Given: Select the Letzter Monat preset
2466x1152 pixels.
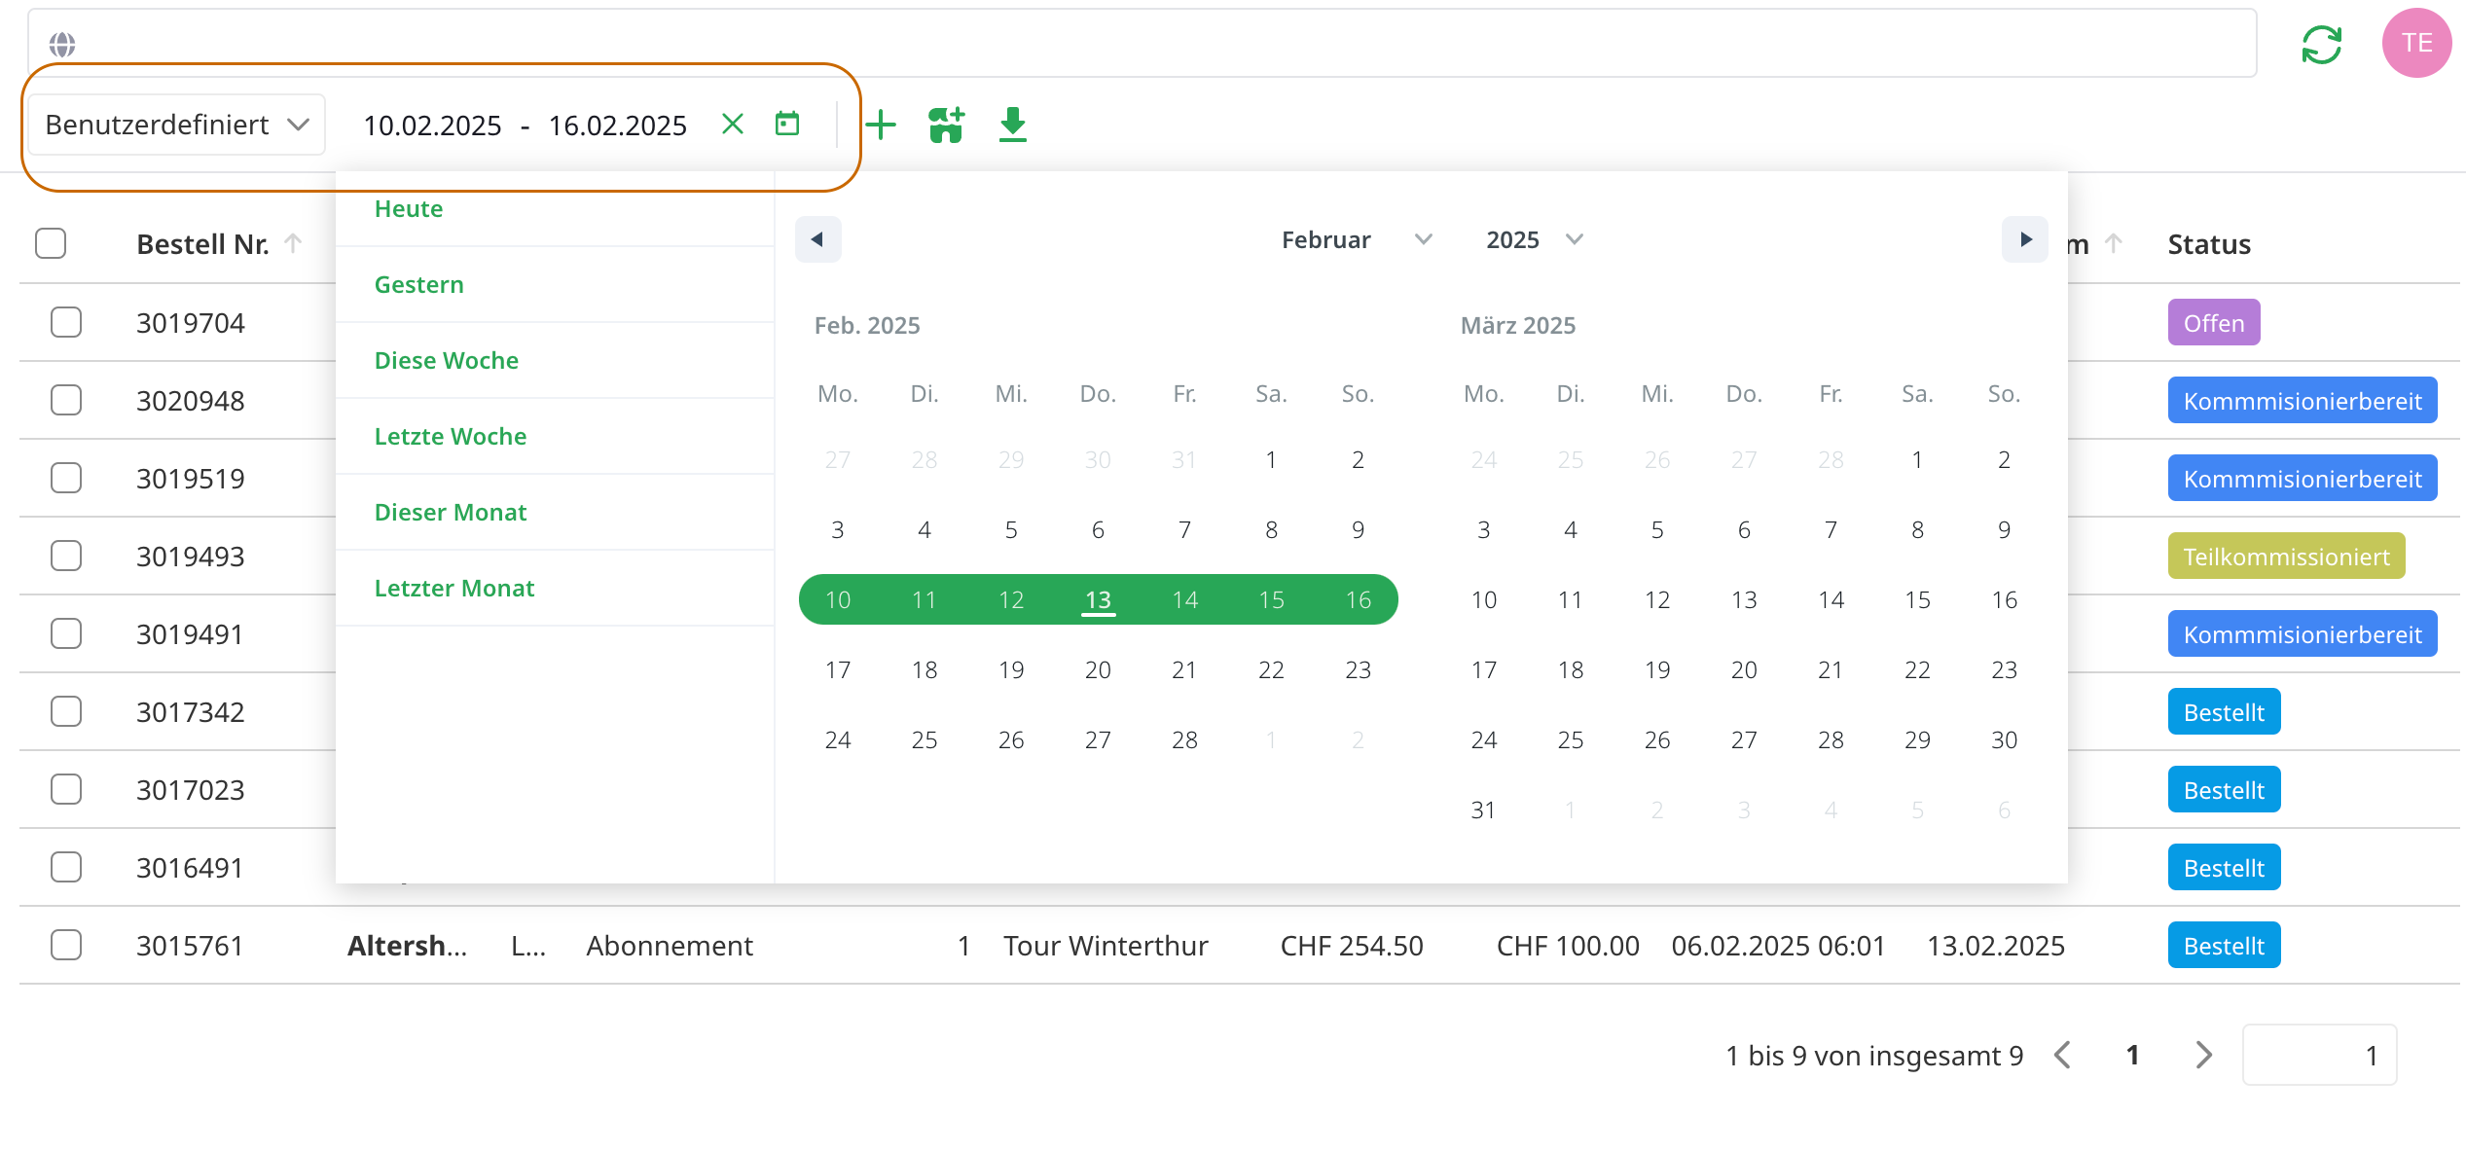Looking at the screenshot, I should pyautogui.click(x=454, y=588).
